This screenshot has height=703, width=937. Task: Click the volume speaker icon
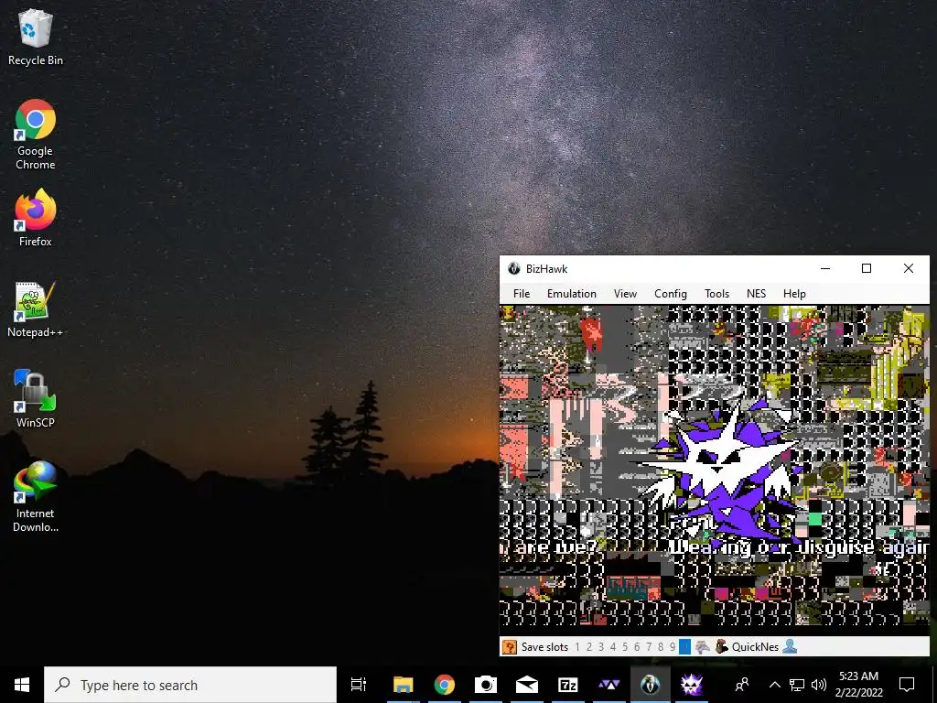819,685
